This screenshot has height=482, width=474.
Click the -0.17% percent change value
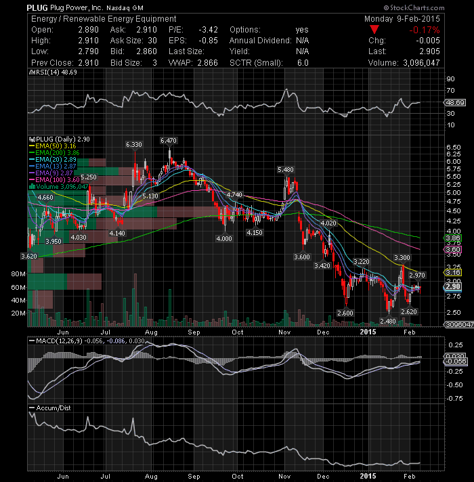tap(424, 30)
